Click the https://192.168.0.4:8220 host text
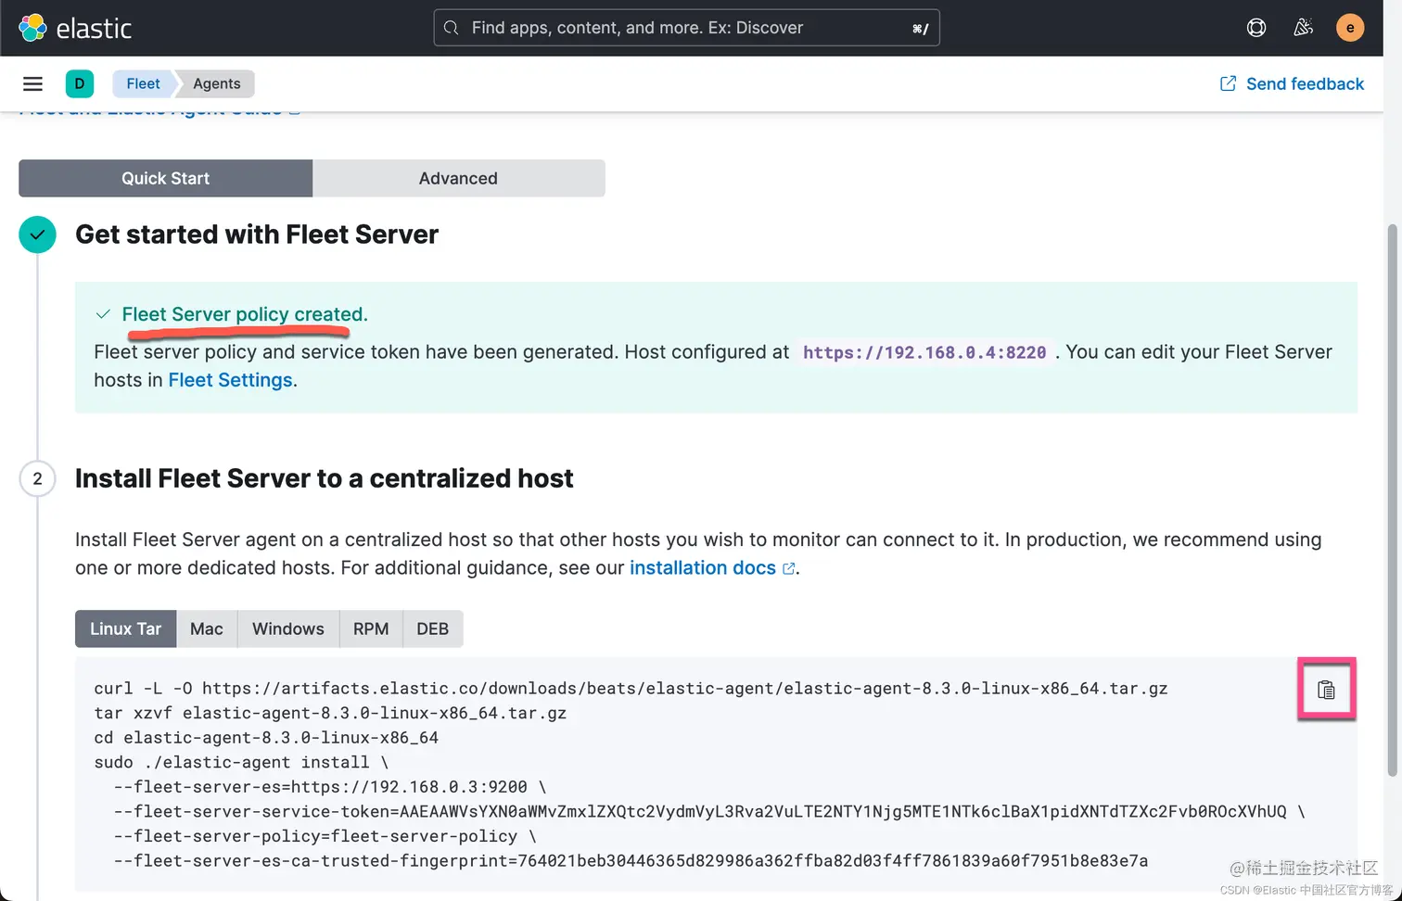 point(924,352)
